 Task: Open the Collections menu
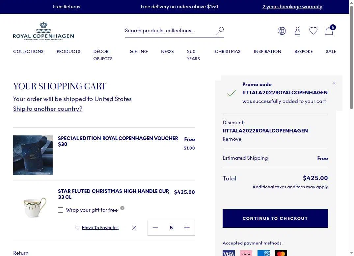pyautogui.click(x=28, y=51)
